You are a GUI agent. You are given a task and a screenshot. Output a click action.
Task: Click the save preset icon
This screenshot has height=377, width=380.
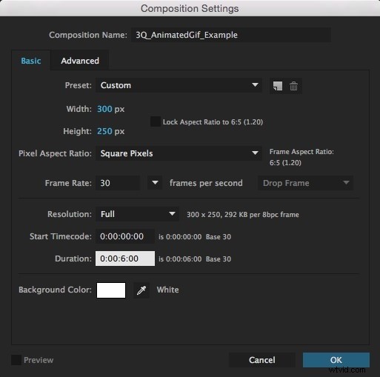point(278,86)
